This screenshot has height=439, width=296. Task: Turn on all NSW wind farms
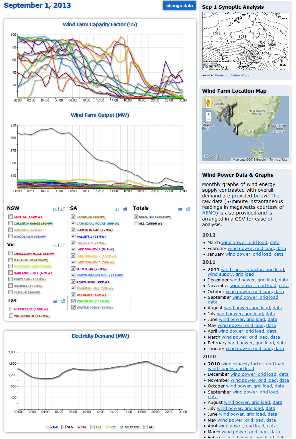click(x=55, y=209)
